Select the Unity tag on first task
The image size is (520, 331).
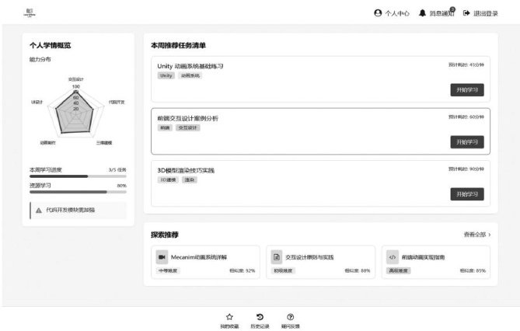166,75
